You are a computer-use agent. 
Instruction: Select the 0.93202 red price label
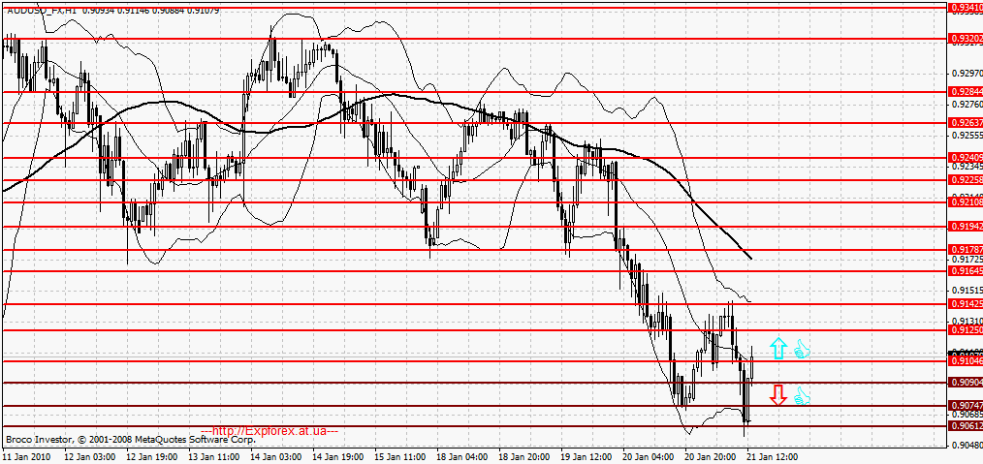point(967,38)
